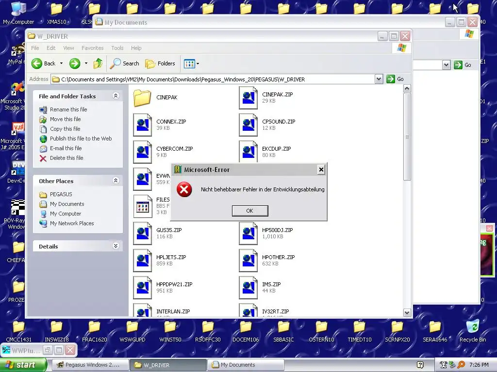Toggle the Folders pane button
This screenshot has width=497, height=372.
pyautogui.click(x=160, y=63)
